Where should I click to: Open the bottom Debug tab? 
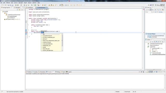(x=58, y=72)
